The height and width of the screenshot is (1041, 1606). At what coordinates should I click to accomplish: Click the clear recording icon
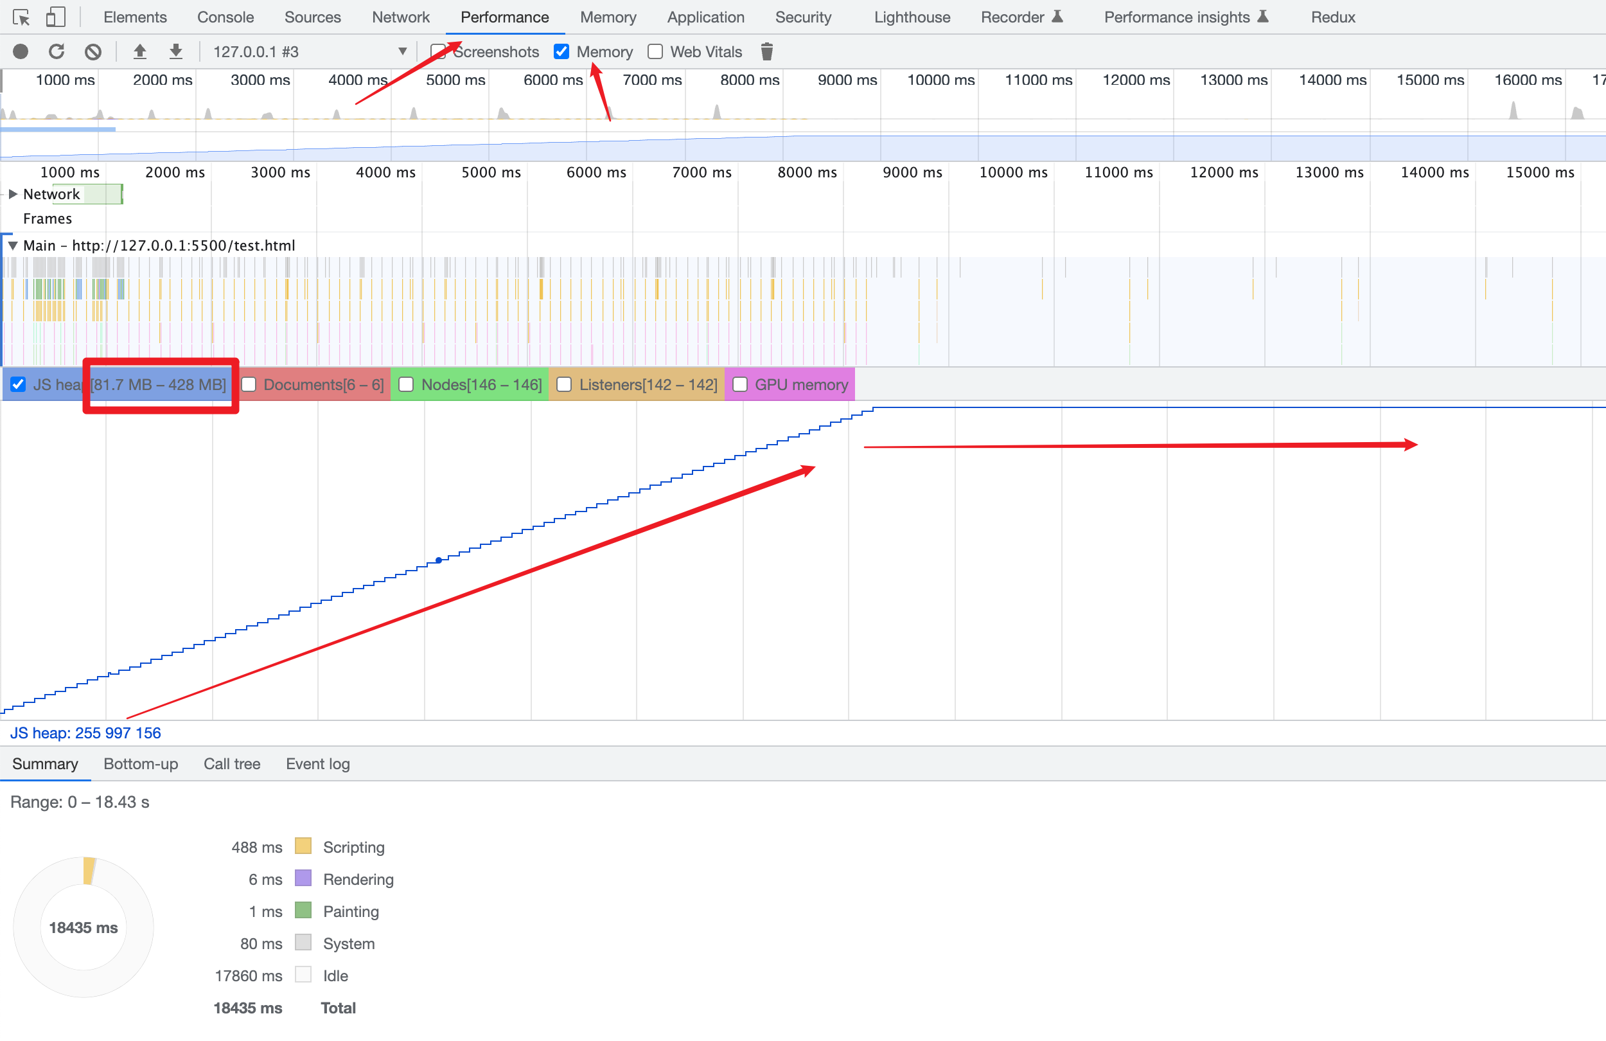pyautogui.click(x=93, y=52)
